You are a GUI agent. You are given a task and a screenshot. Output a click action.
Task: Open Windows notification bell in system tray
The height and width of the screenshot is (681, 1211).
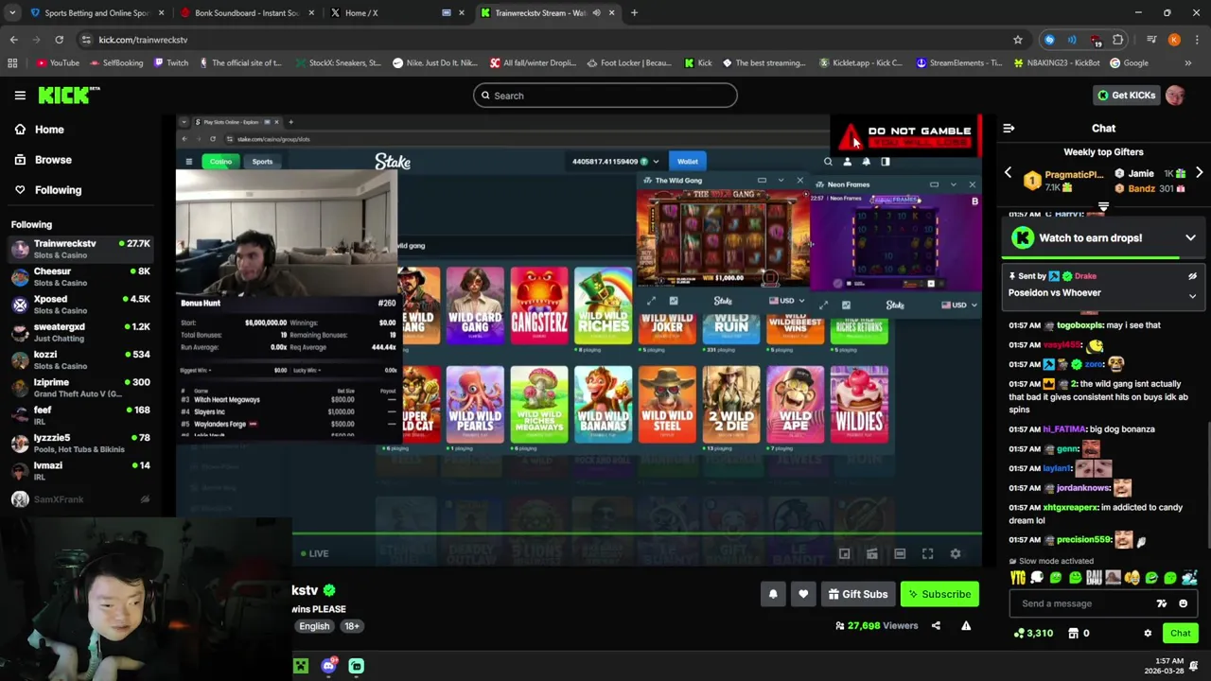1194,665
